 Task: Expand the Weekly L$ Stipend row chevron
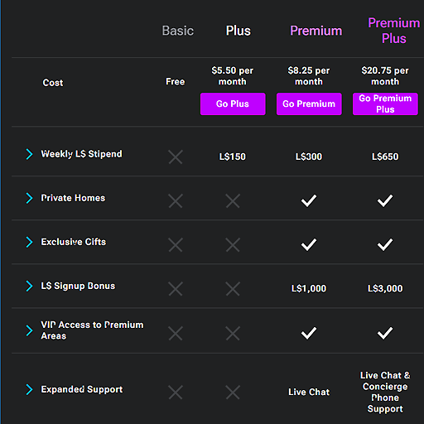click(x=29, y=154)
